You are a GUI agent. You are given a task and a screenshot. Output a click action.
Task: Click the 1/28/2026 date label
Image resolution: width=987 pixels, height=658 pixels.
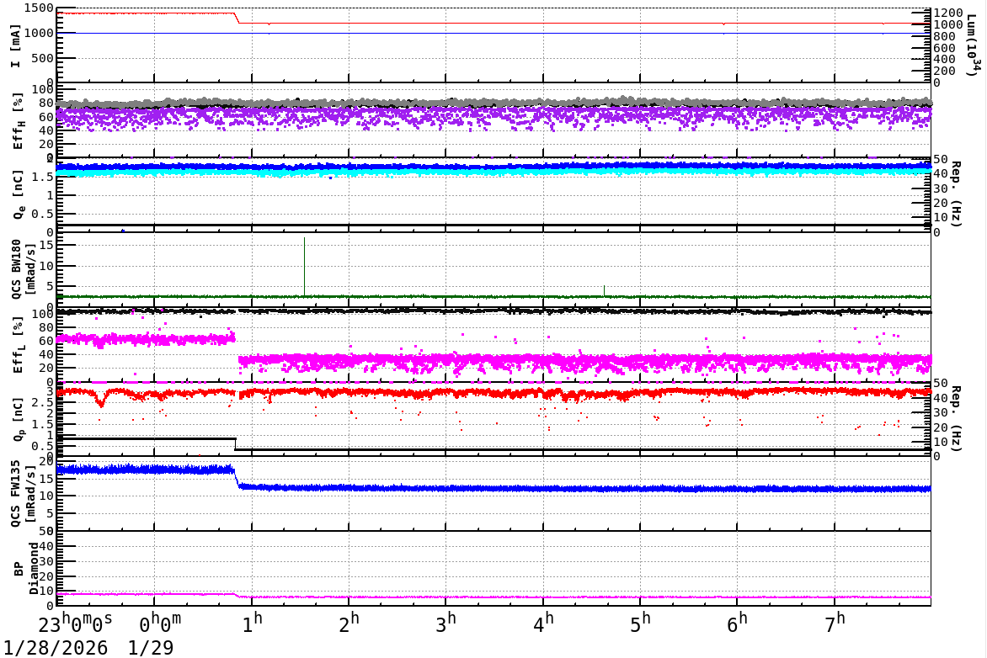pyautogui.click(x=55, y=648)
